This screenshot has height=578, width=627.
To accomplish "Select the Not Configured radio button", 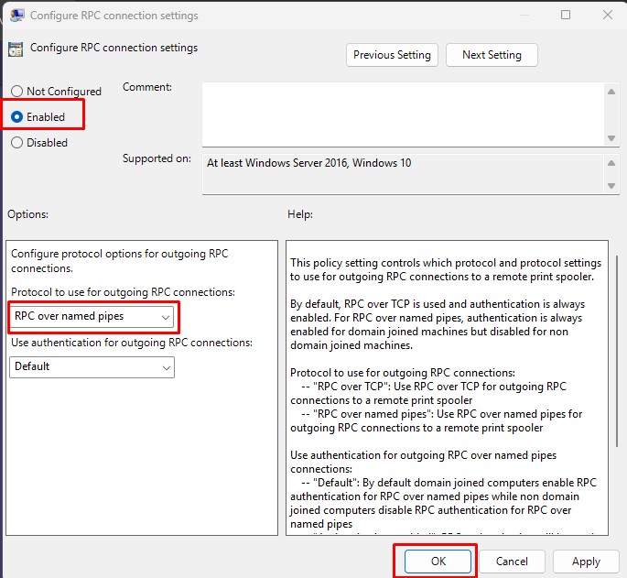I will [x=16, y=92].
